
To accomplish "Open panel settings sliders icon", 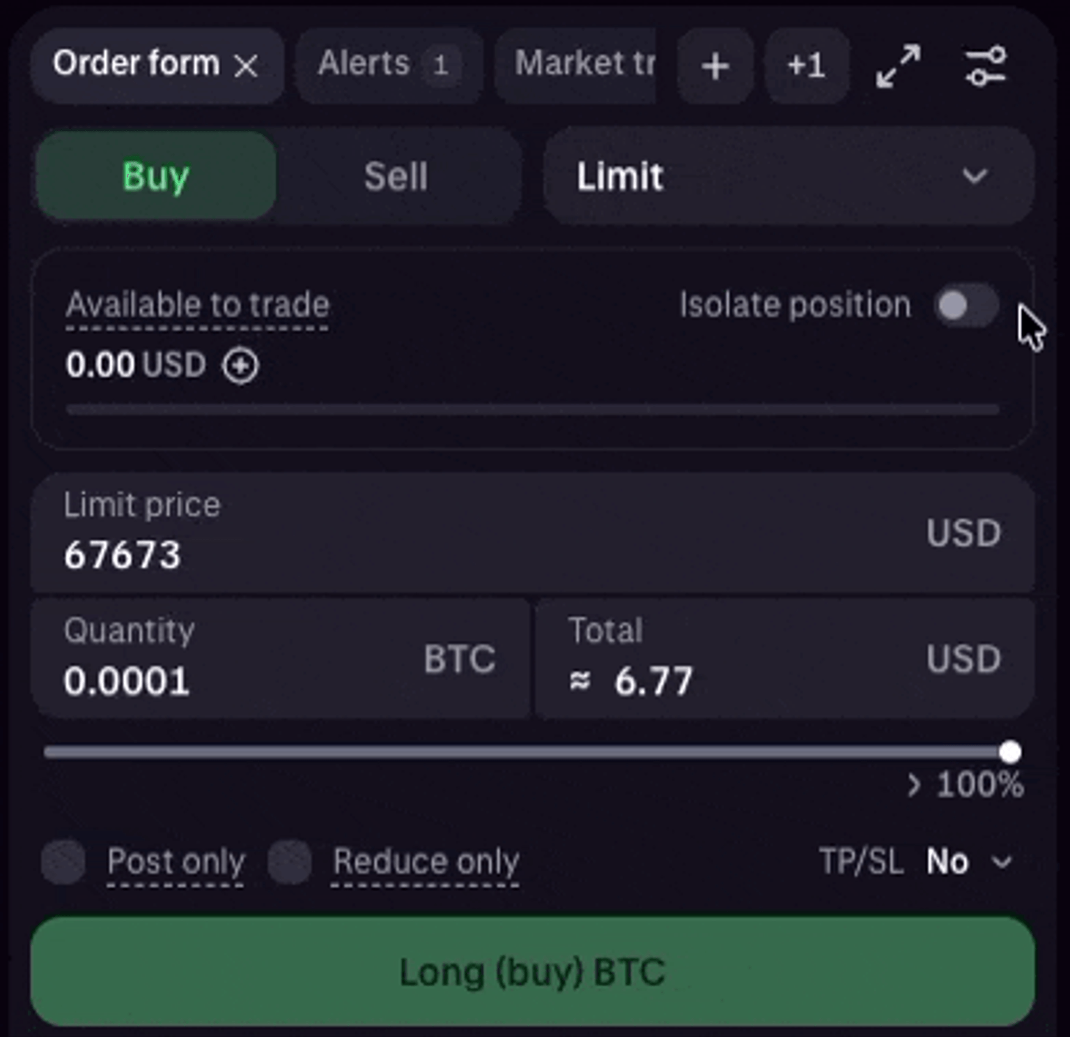I will point(986,66).
